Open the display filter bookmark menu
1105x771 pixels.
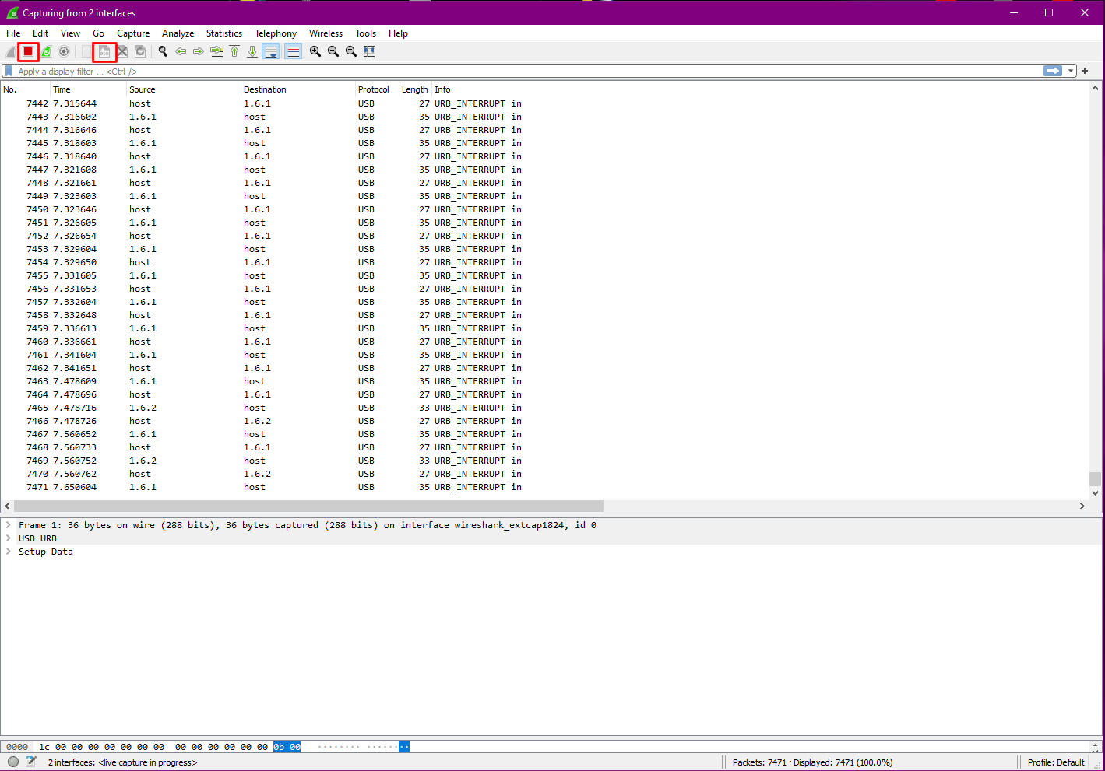9,71
